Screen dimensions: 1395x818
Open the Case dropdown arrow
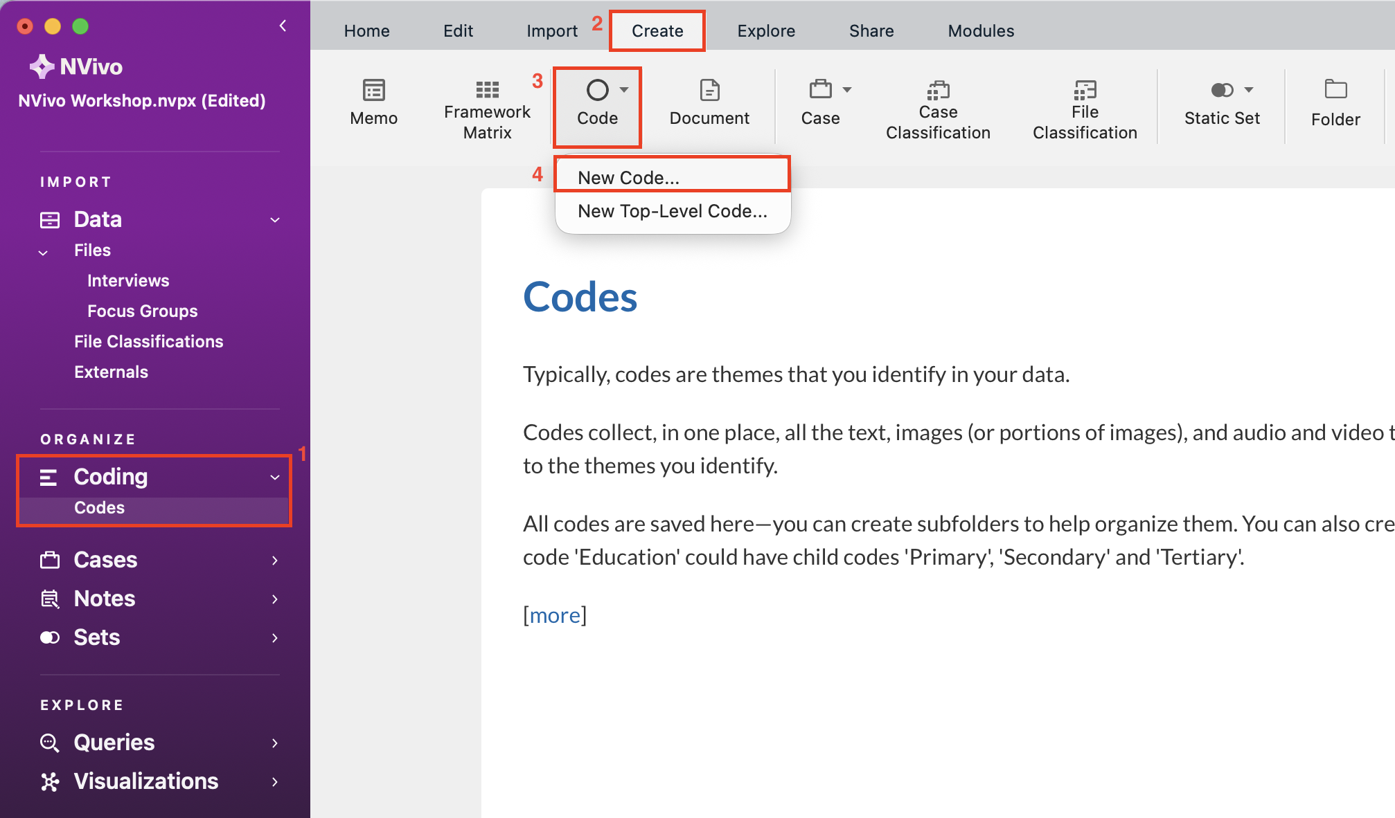(x=847, y=89)
